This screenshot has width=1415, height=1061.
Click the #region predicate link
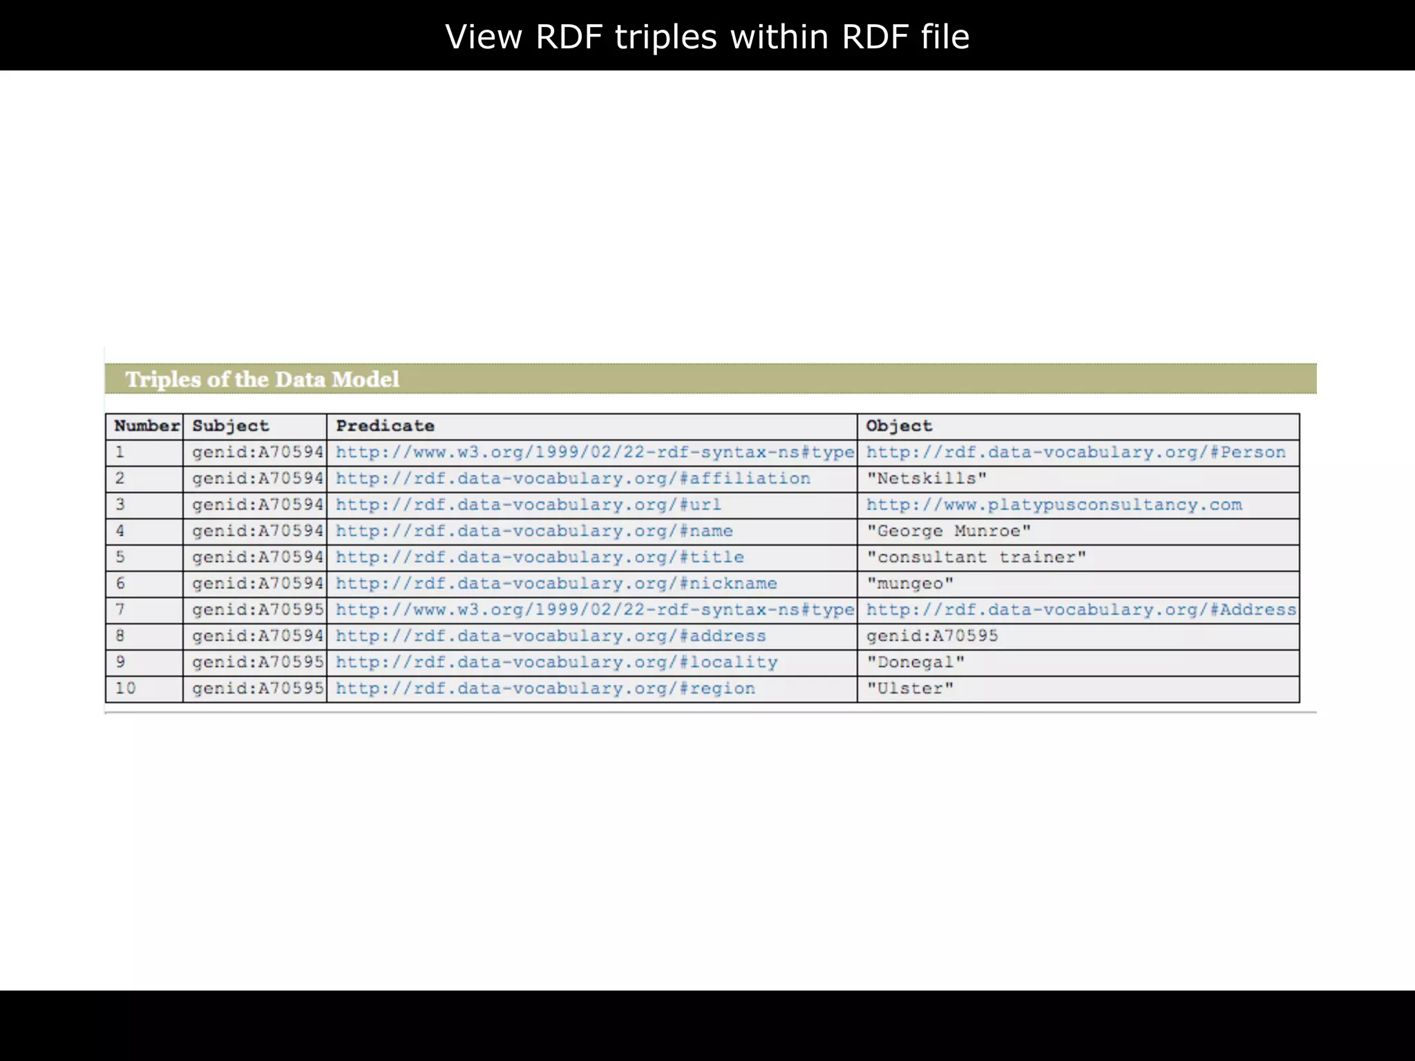click(x=545, y=689)
